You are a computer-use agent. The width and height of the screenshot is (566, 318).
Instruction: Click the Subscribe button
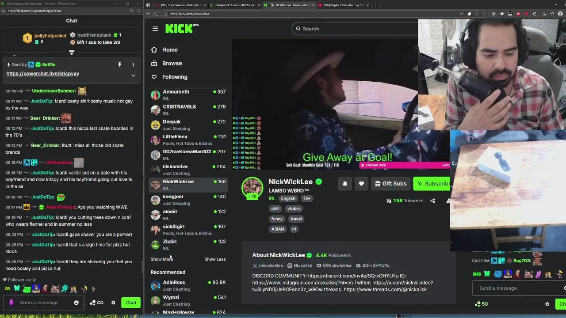click(x=432, y=184)
